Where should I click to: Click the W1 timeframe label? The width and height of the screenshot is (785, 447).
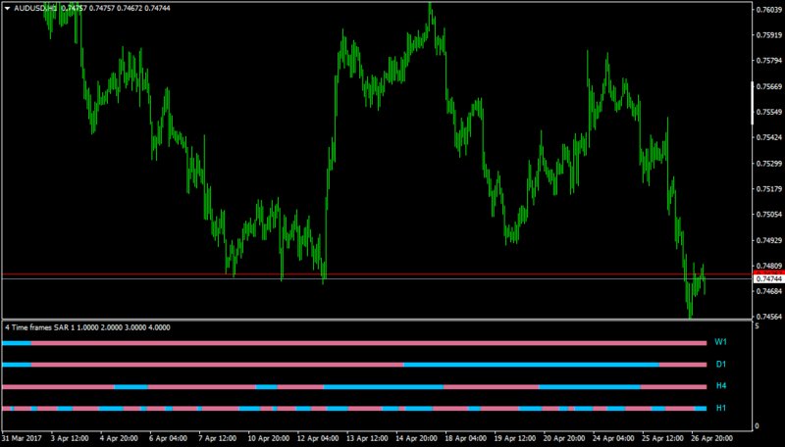tap(720, 342)
